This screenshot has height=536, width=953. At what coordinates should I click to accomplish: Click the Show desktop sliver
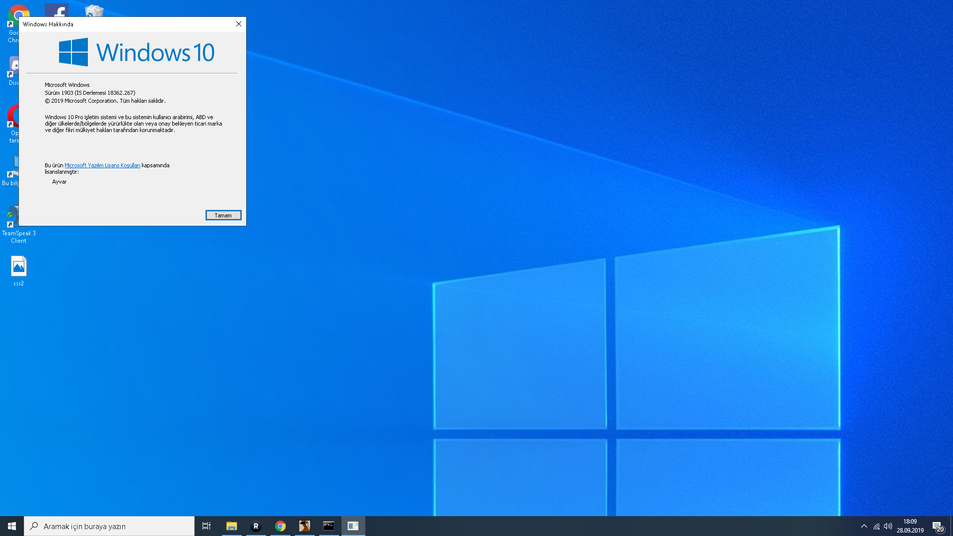(951, 526)
